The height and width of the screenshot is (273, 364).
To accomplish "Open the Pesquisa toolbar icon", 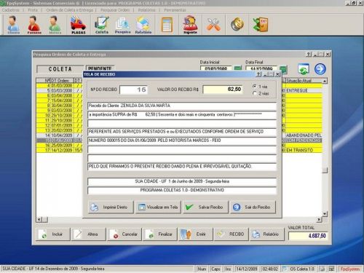I will pyautogui.click(x=122, y=25).
